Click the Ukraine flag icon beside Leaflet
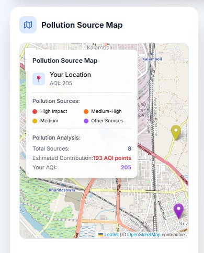This screenshot has width=204, height=253. pos(100,235)
